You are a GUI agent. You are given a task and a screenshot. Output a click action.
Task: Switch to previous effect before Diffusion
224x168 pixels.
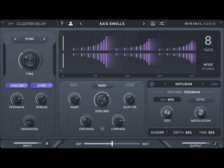pos(165,84)
